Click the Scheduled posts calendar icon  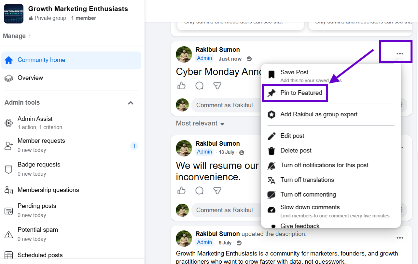click(9, 255)
